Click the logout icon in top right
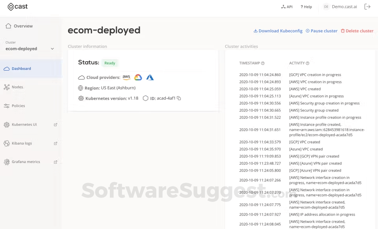 [367, 7]
